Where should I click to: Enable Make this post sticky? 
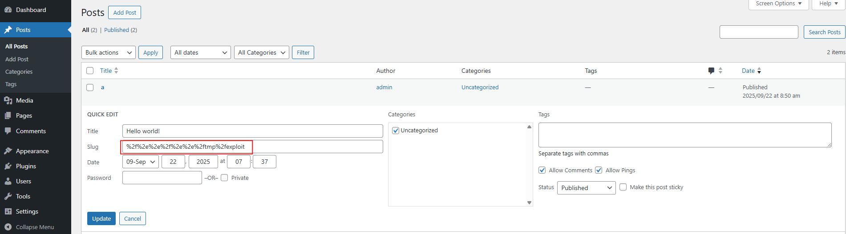[623, 187]
